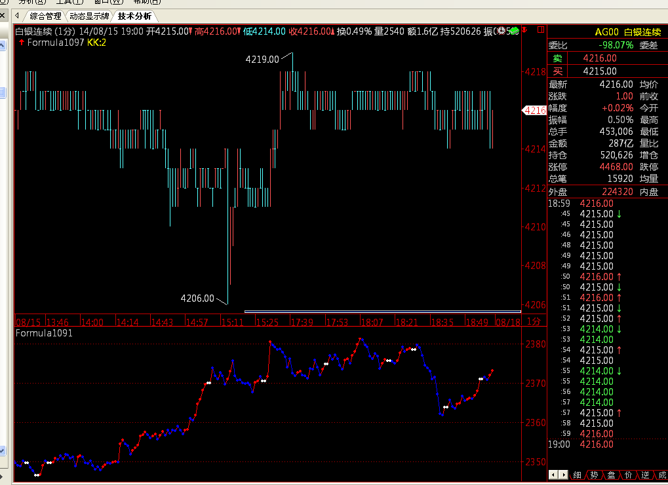The image size is (668, 485).
Task: Click the Formula1091 indicator label
Action: (44, 333)
